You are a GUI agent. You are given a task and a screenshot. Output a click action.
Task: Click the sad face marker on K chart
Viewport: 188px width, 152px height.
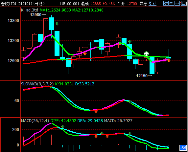pos(146,54)
